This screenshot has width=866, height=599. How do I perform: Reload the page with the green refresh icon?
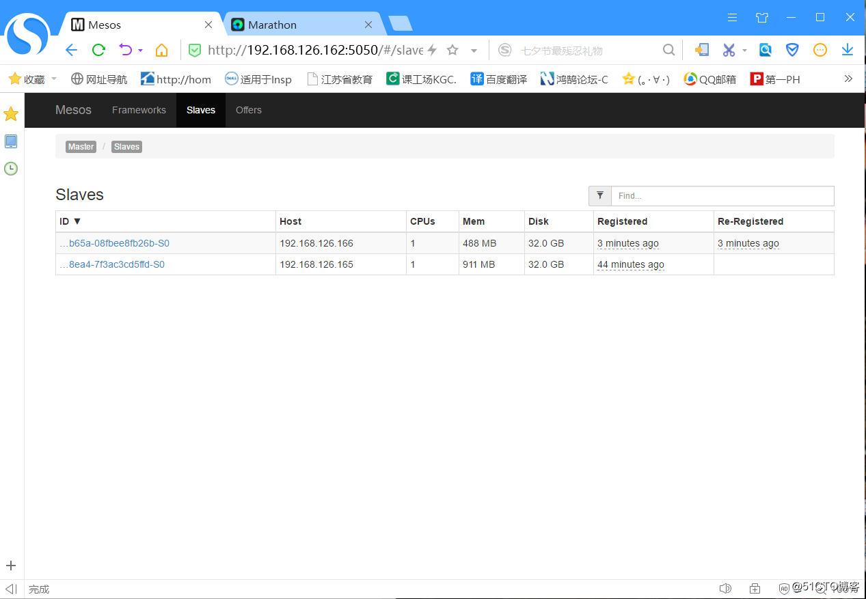click(x=98, y=50)
